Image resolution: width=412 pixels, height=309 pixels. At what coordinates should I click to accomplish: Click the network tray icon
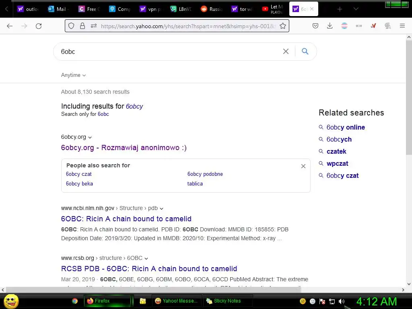click(332, 301)
